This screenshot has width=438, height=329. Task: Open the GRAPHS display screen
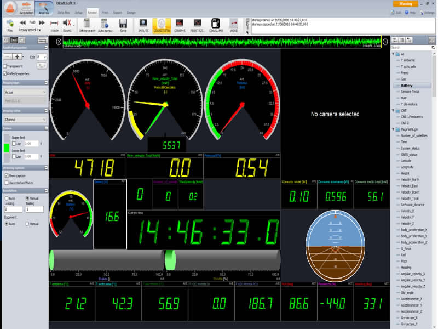click(x=180, y=25)
